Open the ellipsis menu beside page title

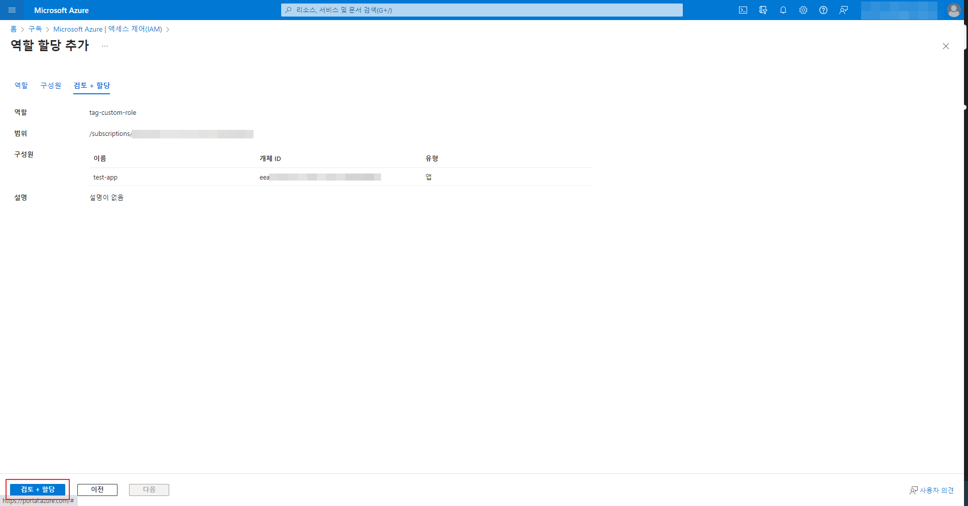tap(105, 46)
